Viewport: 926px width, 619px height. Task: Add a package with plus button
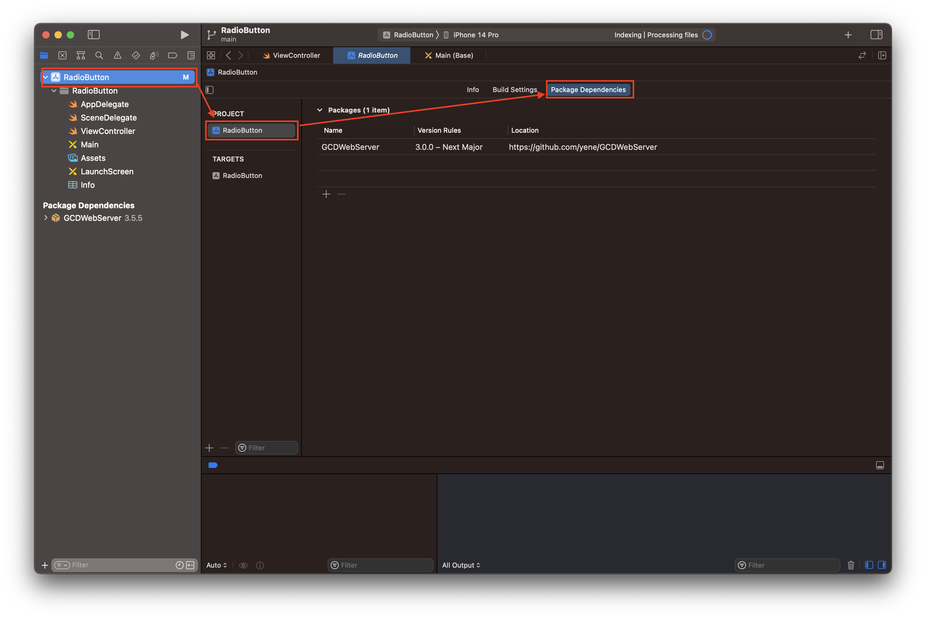click(326, 194)
